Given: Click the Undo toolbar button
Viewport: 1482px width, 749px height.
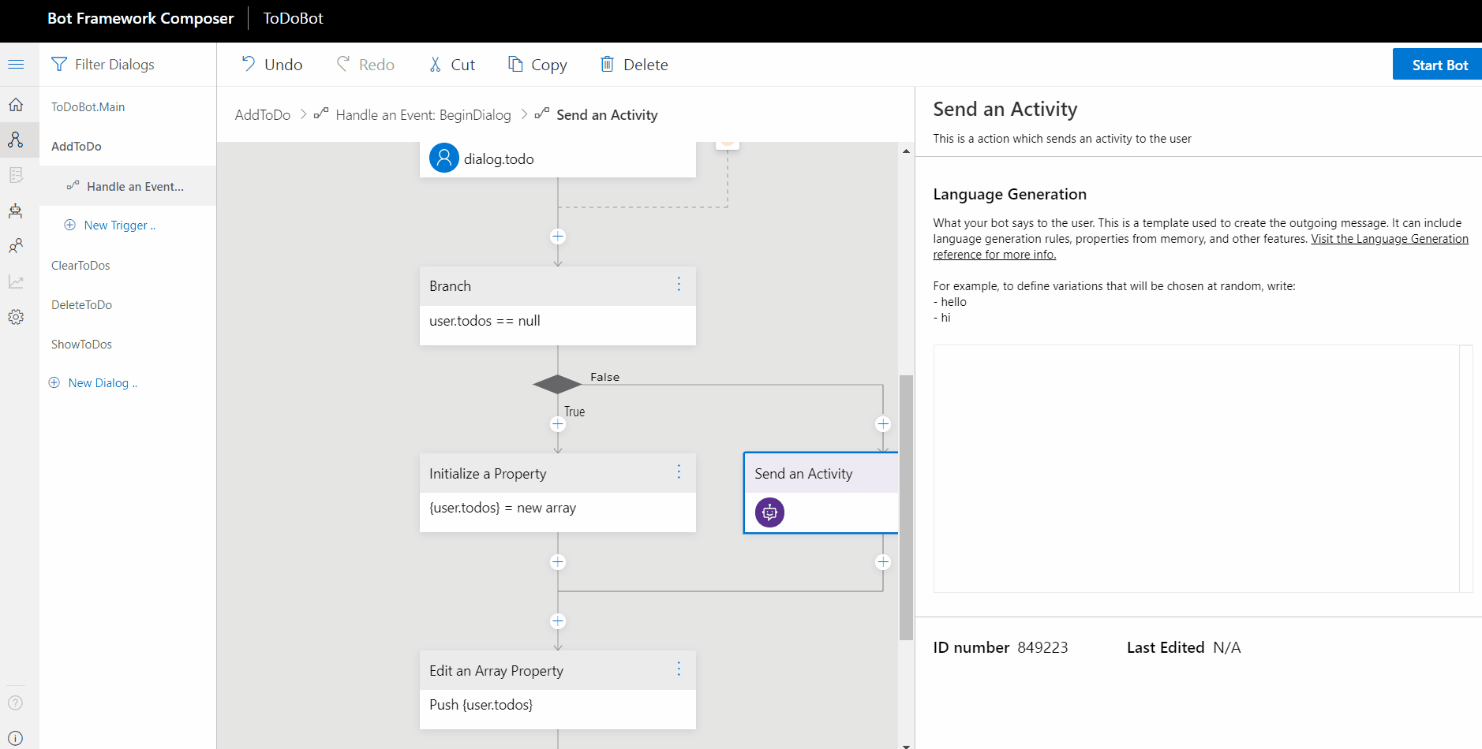Looking at the screenshot, I should pos(271,65).
